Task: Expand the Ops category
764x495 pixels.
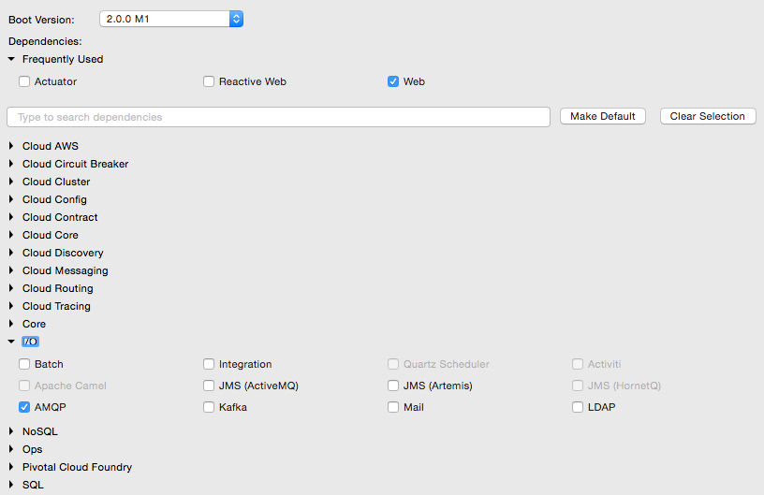Action: coord(11,449)
